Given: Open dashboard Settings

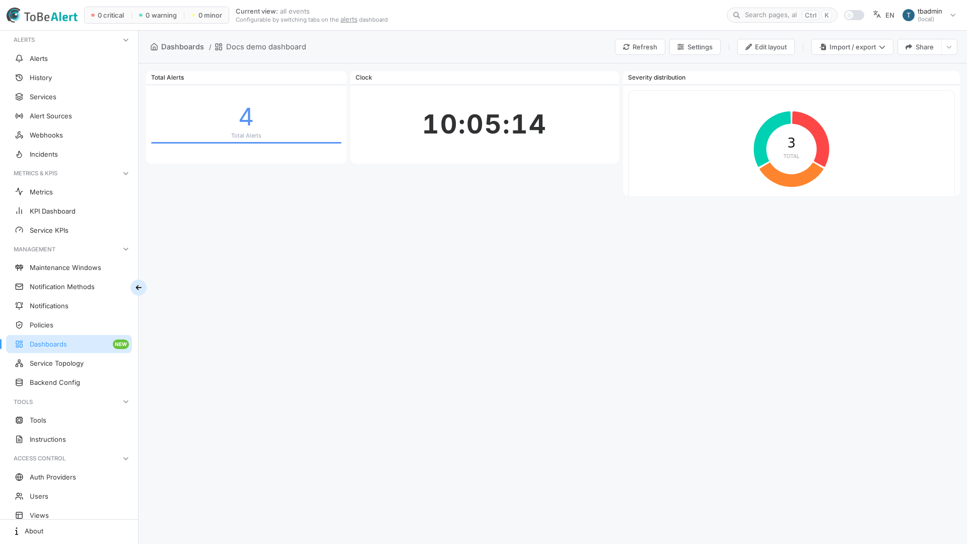Looking at the screenshot, I should 695,47.
